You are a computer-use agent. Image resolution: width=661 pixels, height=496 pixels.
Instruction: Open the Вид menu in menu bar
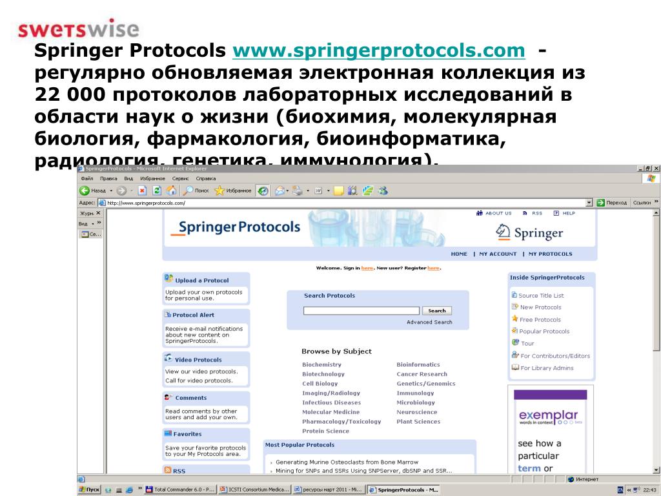(x=128, y=178)
